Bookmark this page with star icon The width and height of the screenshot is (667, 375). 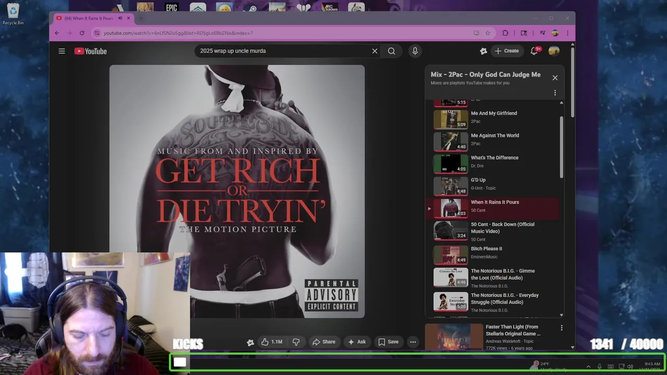[488, 33]
